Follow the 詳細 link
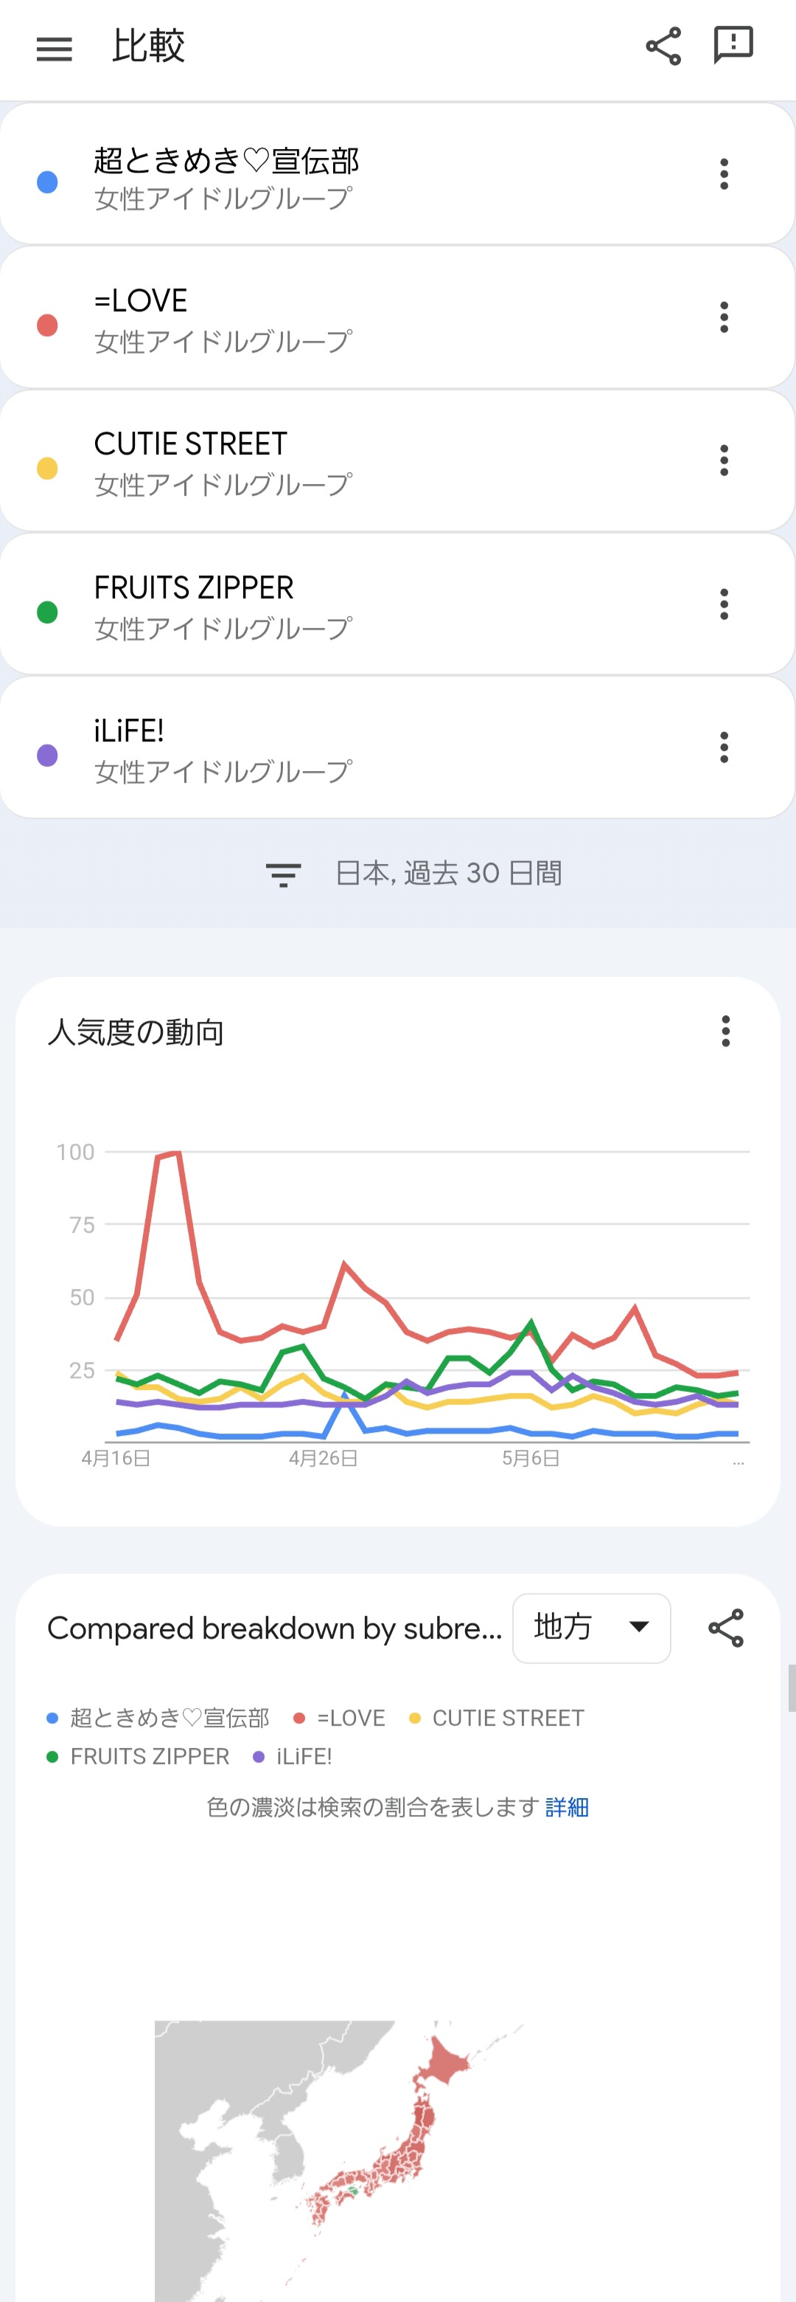The height and width of the screenshot is (2302, 796). point(567,1807)
